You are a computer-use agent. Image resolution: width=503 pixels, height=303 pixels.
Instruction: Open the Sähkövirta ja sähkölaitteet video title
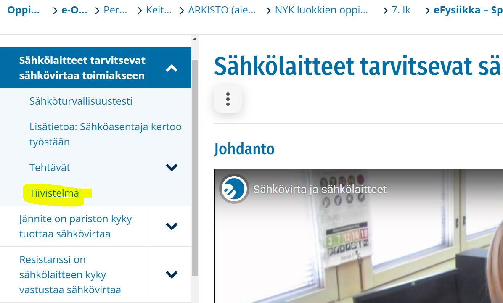(320, 190)
